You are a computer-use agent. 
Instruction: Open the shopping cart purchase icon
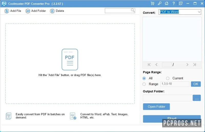tap(152, 4)
